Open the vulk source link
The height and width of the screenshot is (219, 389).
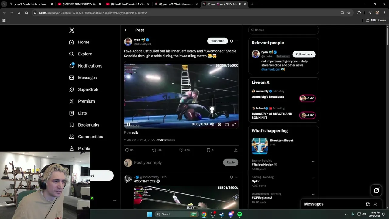[135, 133]
